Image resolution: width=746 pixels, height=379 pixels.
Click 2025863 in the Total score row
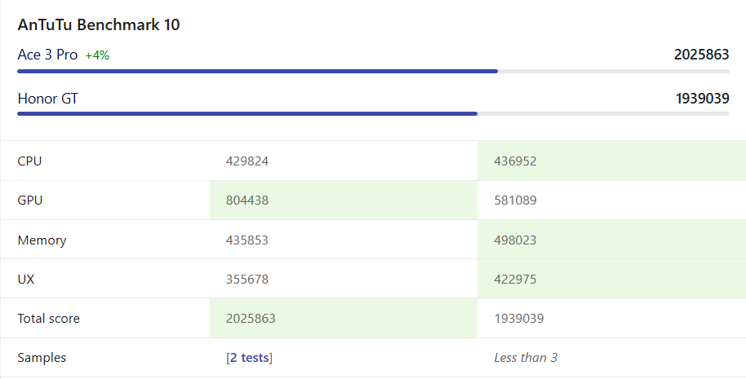pos(251,318)
